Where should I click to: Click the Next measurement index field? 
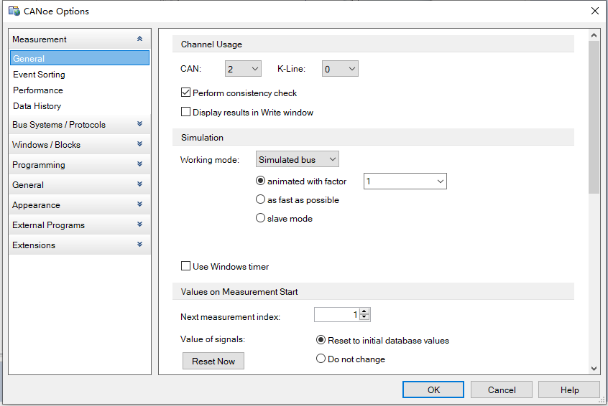coord(336,315)
